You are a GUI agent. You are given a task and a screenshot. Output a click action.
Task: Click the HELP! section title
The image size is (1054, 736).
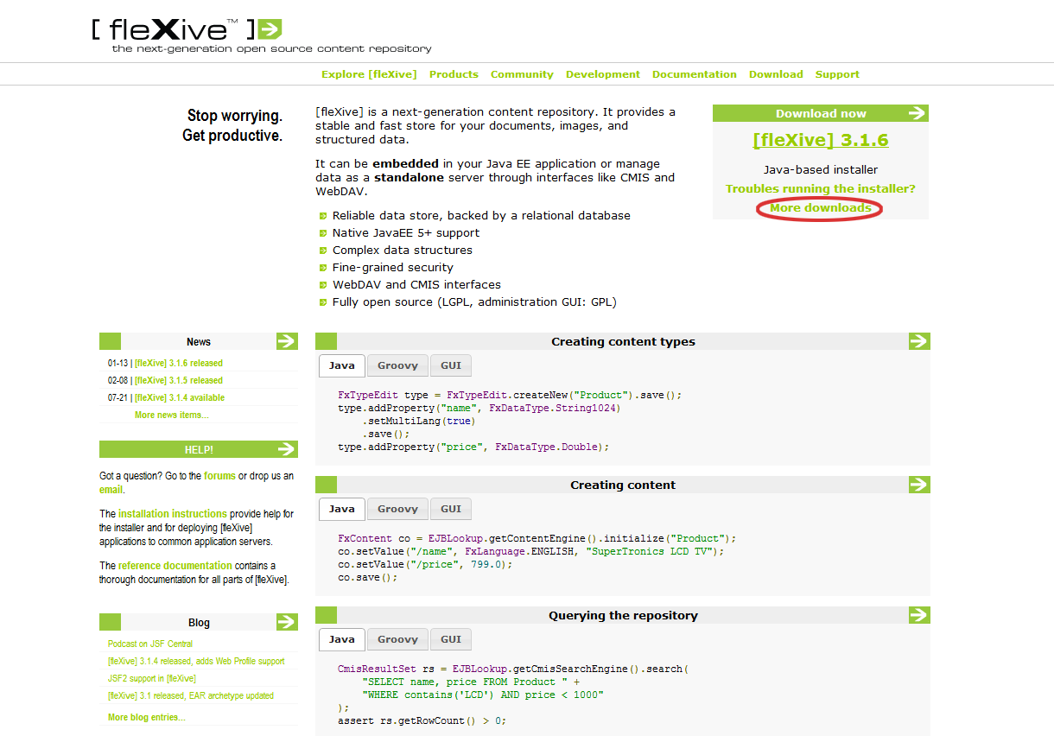199,450
